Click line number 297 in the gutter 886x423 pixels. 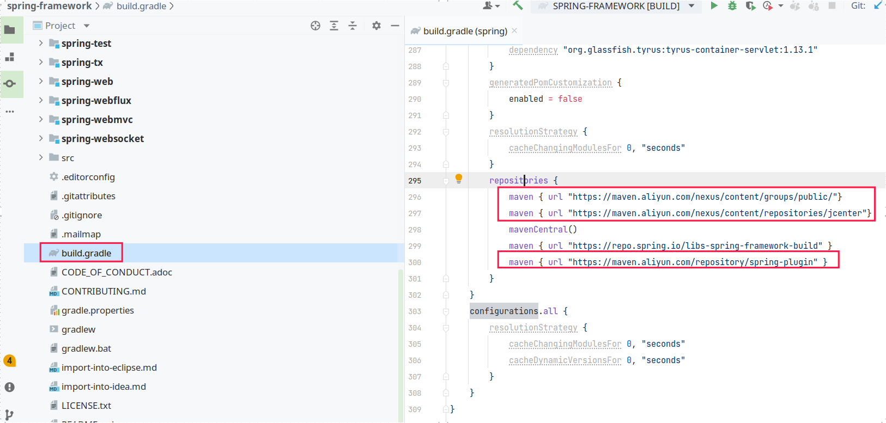tap(415, 213)
